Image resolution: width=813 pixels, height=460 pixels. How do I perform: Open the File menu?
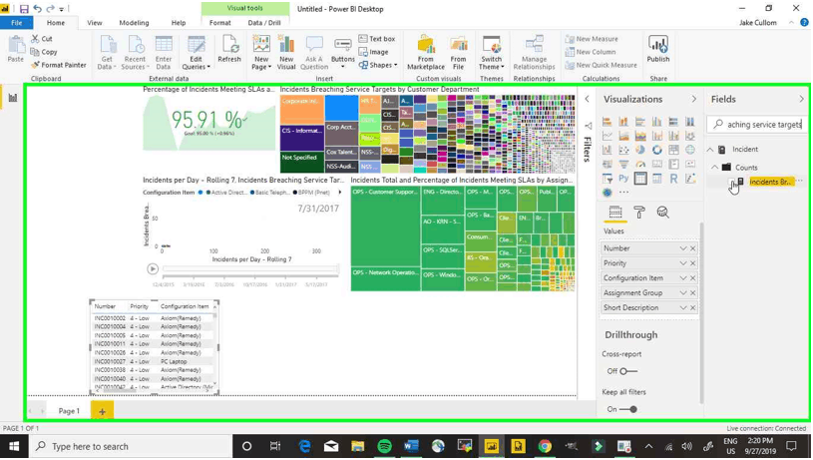click(x=17, y=23)
